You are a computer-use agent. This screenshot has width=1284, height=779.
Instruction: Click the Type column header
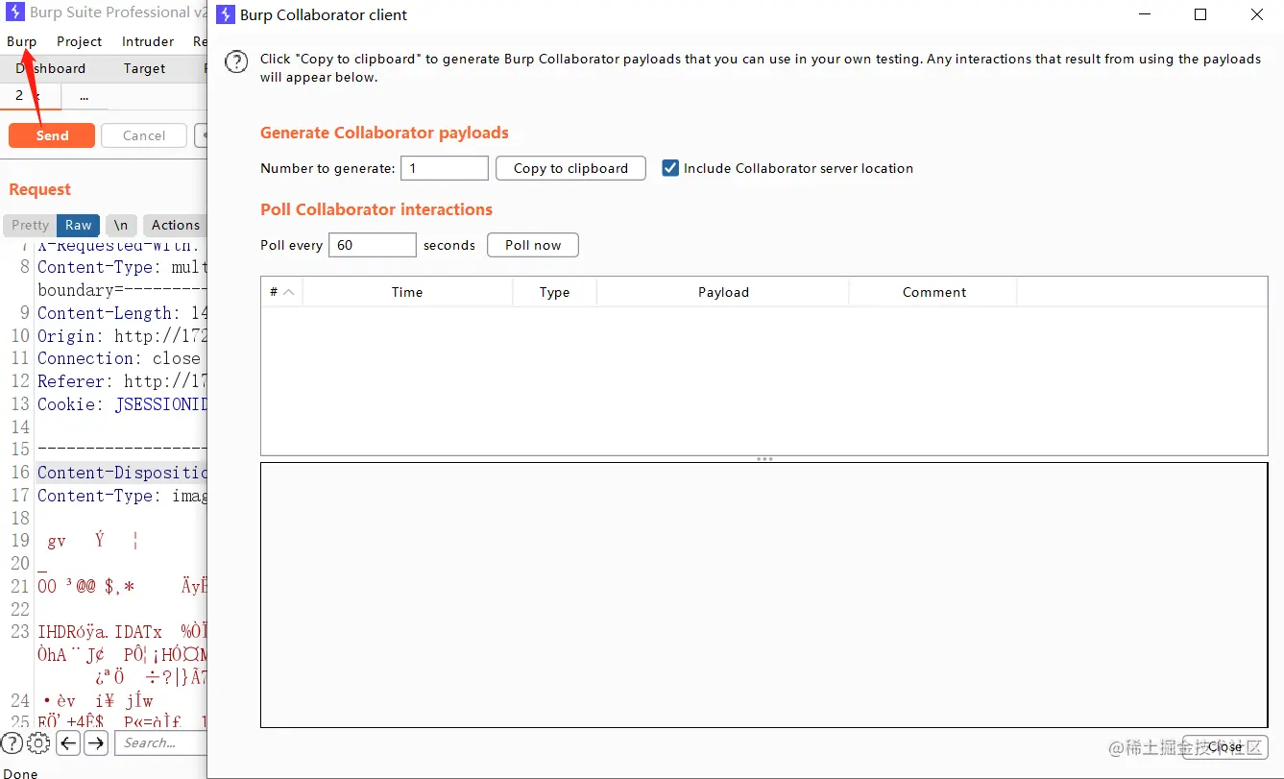point(554,292)
